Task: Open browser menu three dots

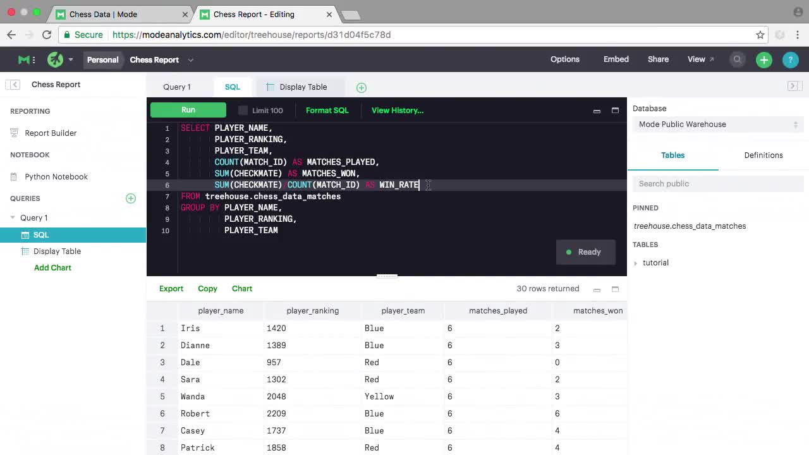Action: click(798, 35)
